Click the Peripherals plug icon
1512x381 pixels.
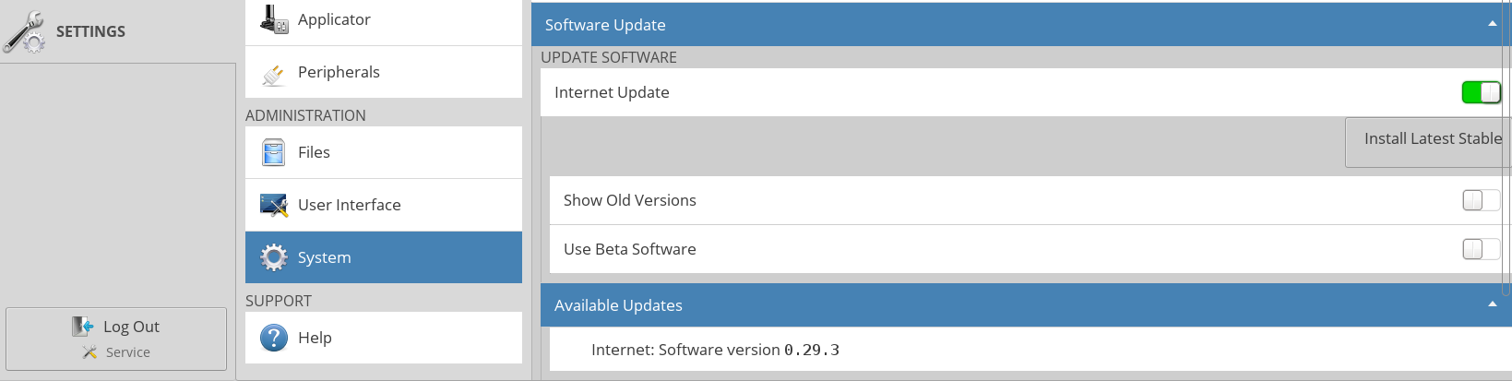[x=274, y=73]
